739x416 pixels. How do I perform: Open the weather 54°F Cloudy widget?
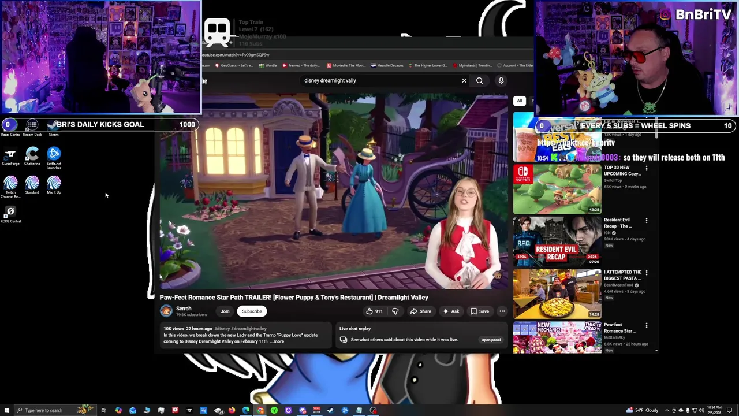(643, 410)
